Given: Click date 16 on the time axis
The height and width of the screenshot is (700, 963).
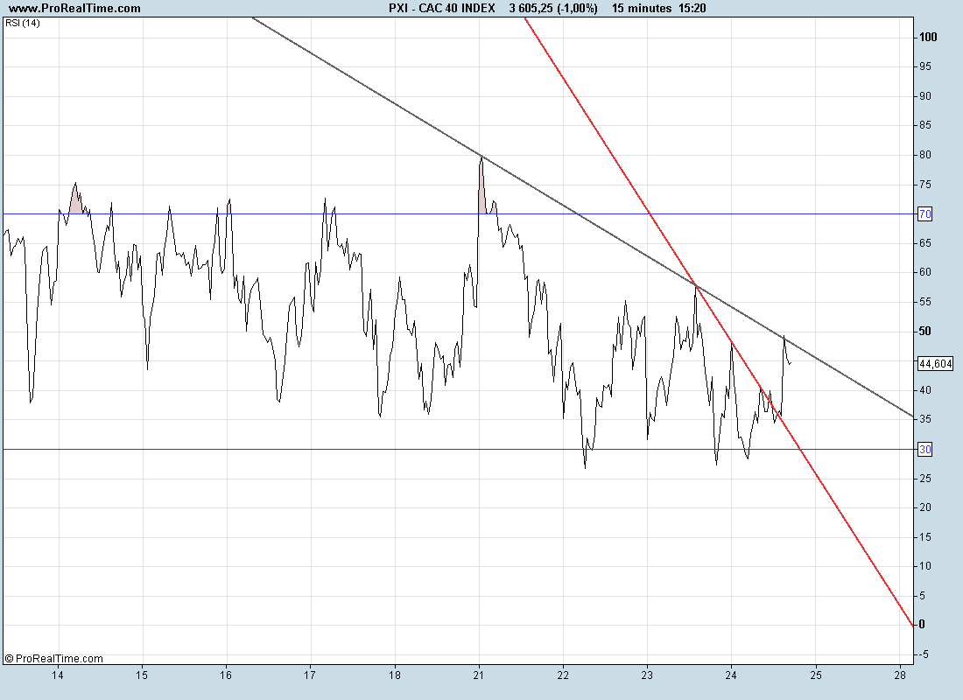Looking at the screenshot, I should 226,675.
